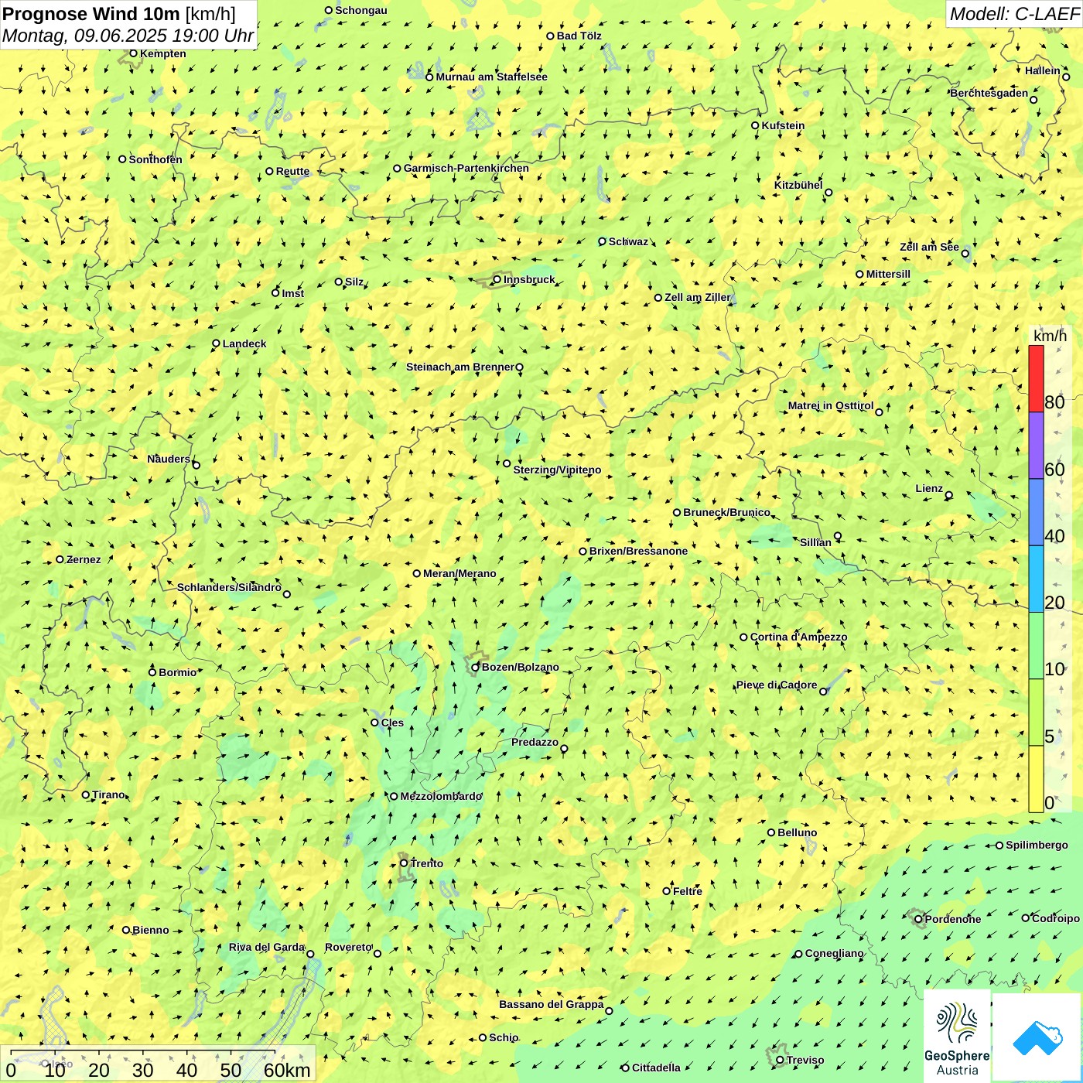The width and height of the screenshot is (1083, 1083).
Task: Click the 'Berchtesgaden' label
Action: 989,93
